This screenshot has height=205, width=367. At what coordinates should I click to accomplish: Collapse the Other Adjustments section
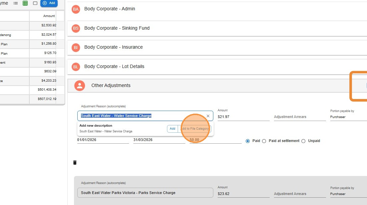pyautogui.click(x=217, y=86)
